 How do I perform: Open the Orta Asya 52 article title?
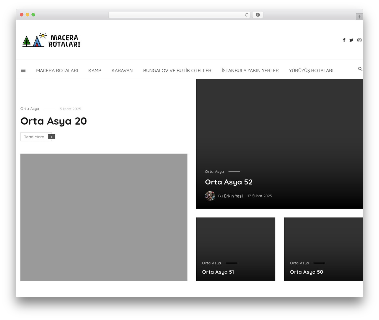[x=229, y=182]
